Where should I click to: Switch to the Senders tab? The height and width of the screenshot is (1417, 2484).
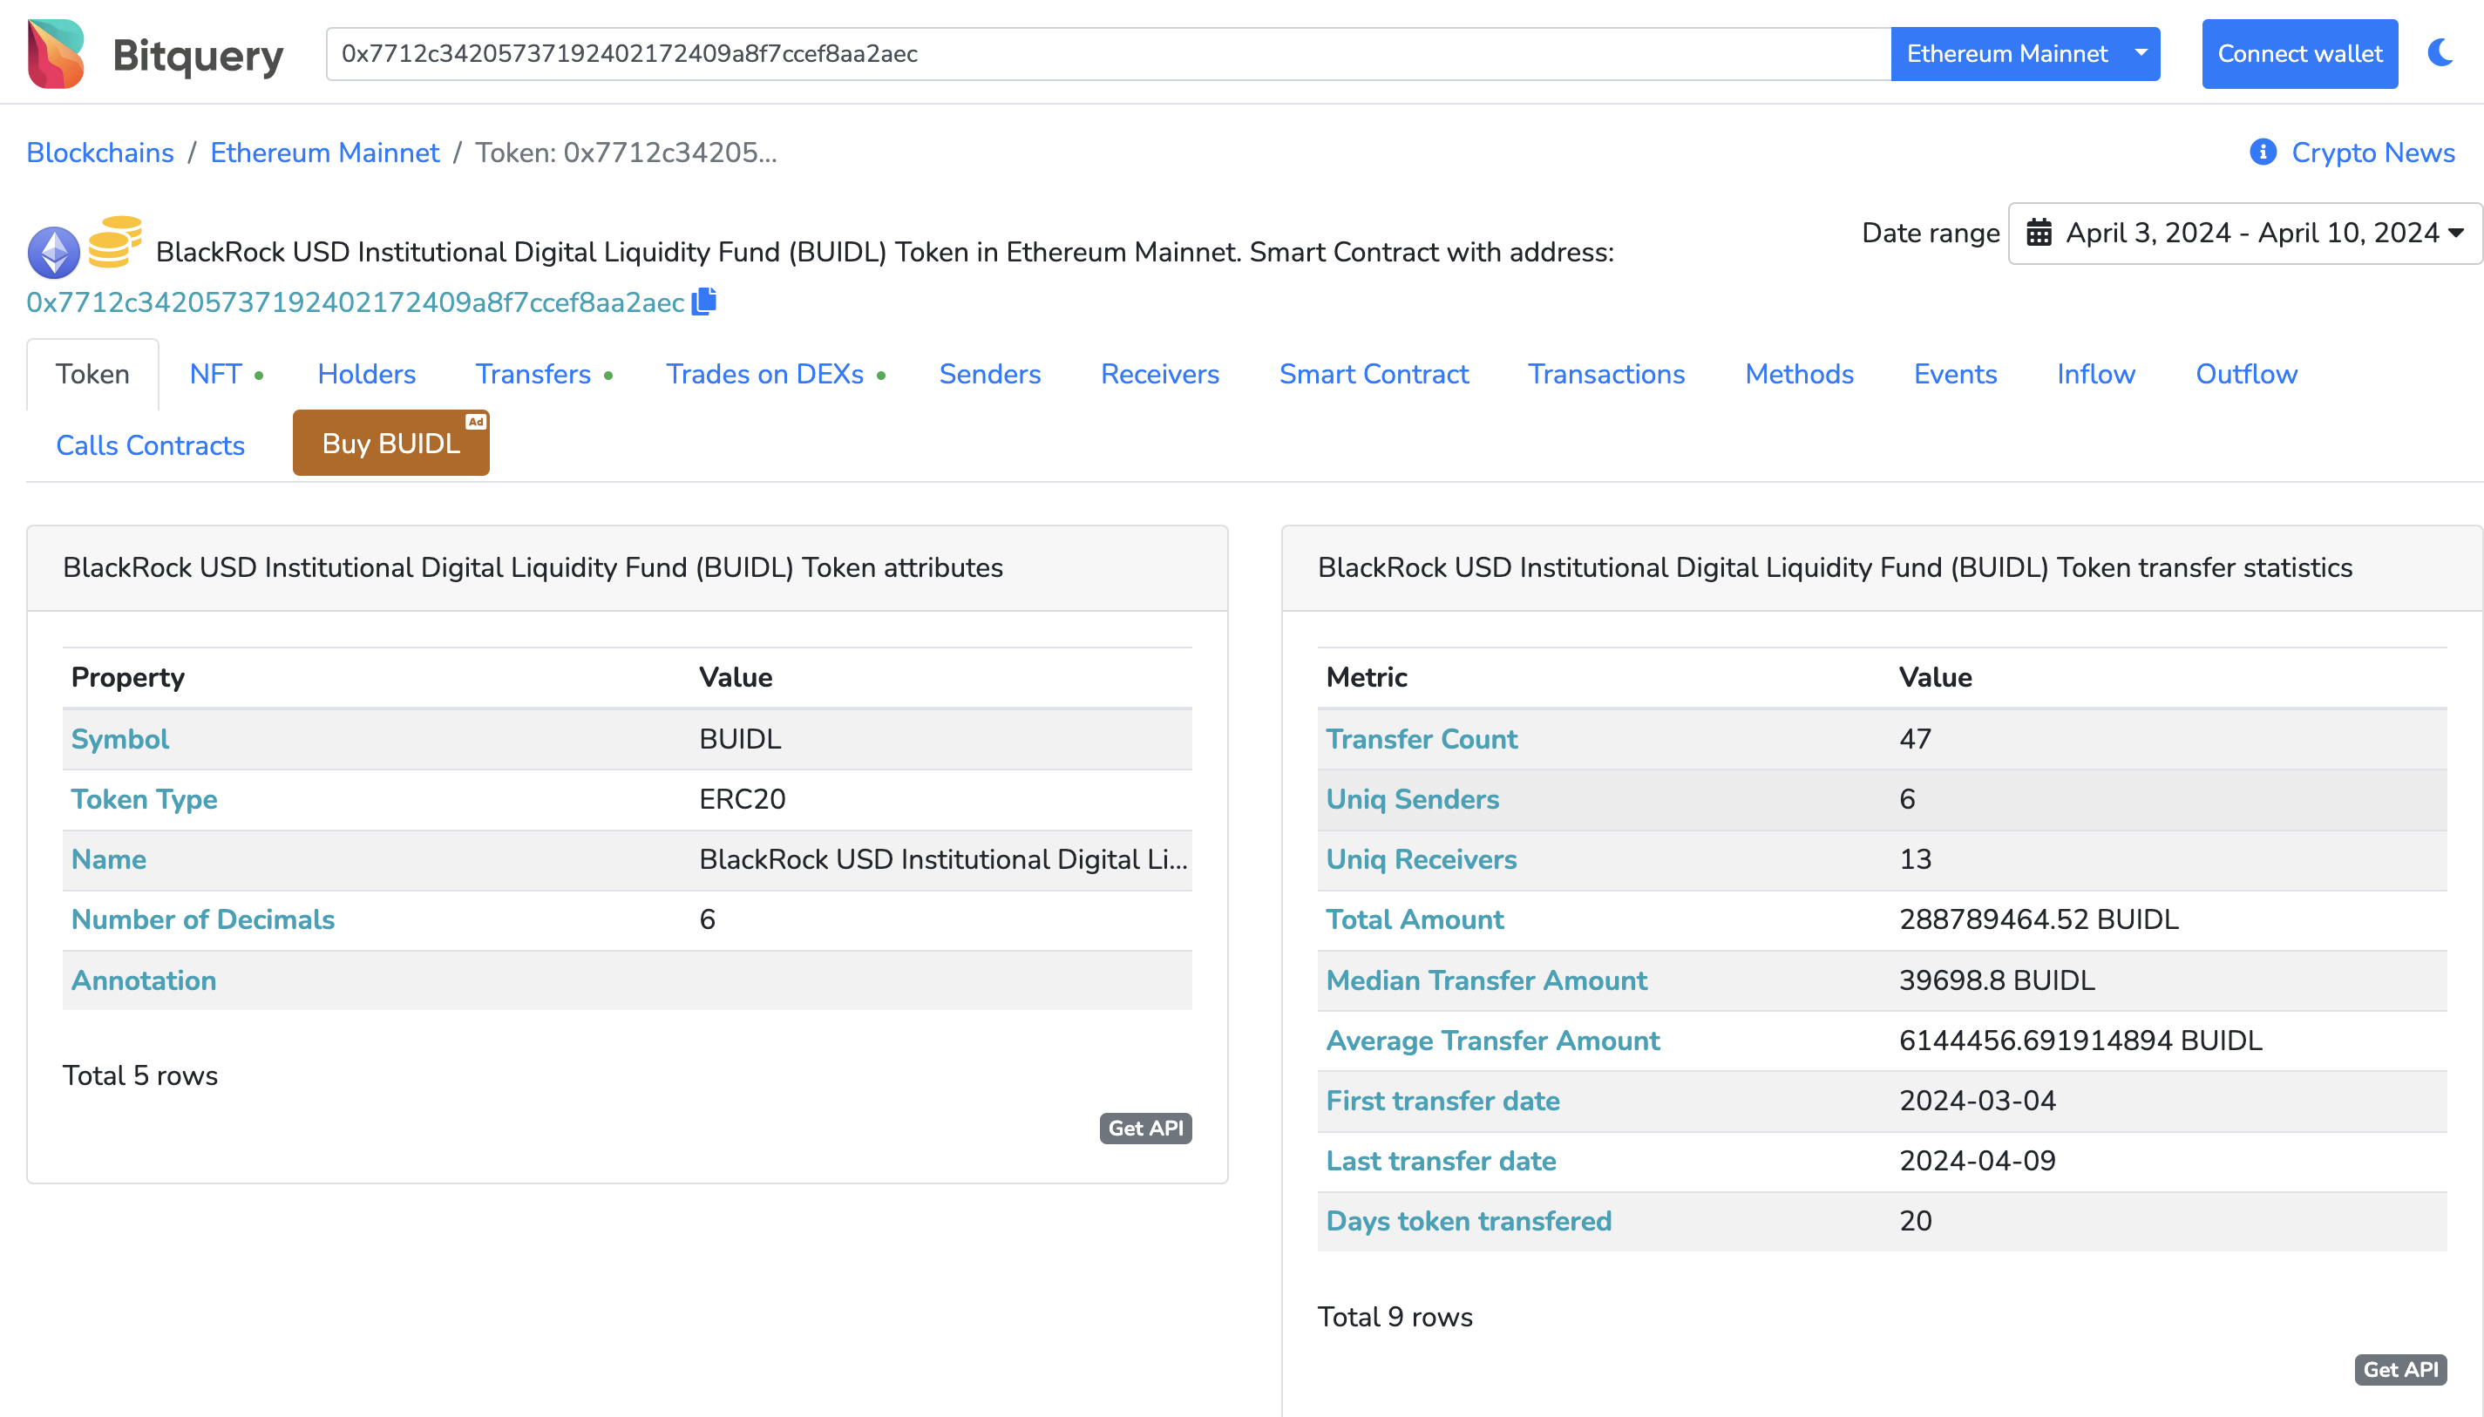[x=990, y=374]
